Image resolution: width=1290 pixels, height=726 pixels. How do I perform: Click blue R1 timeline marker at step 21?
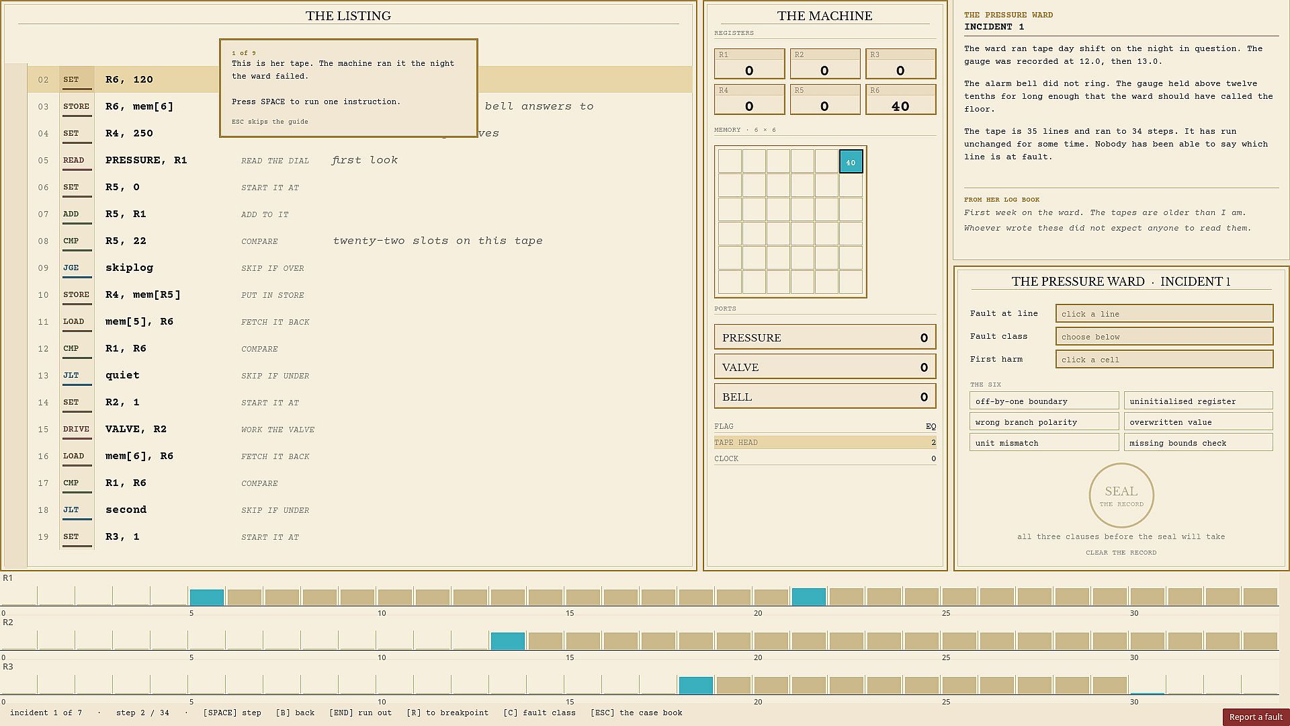click(809, 597)
